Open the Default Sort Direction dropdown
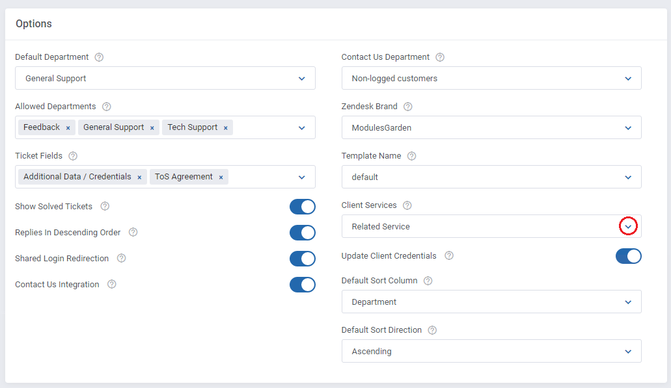The width and height of the screenshot is (671, 388). 491,351
